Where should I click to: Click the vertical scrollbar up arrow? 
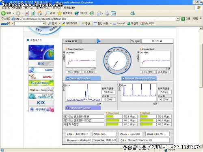[x=201, y=28]
